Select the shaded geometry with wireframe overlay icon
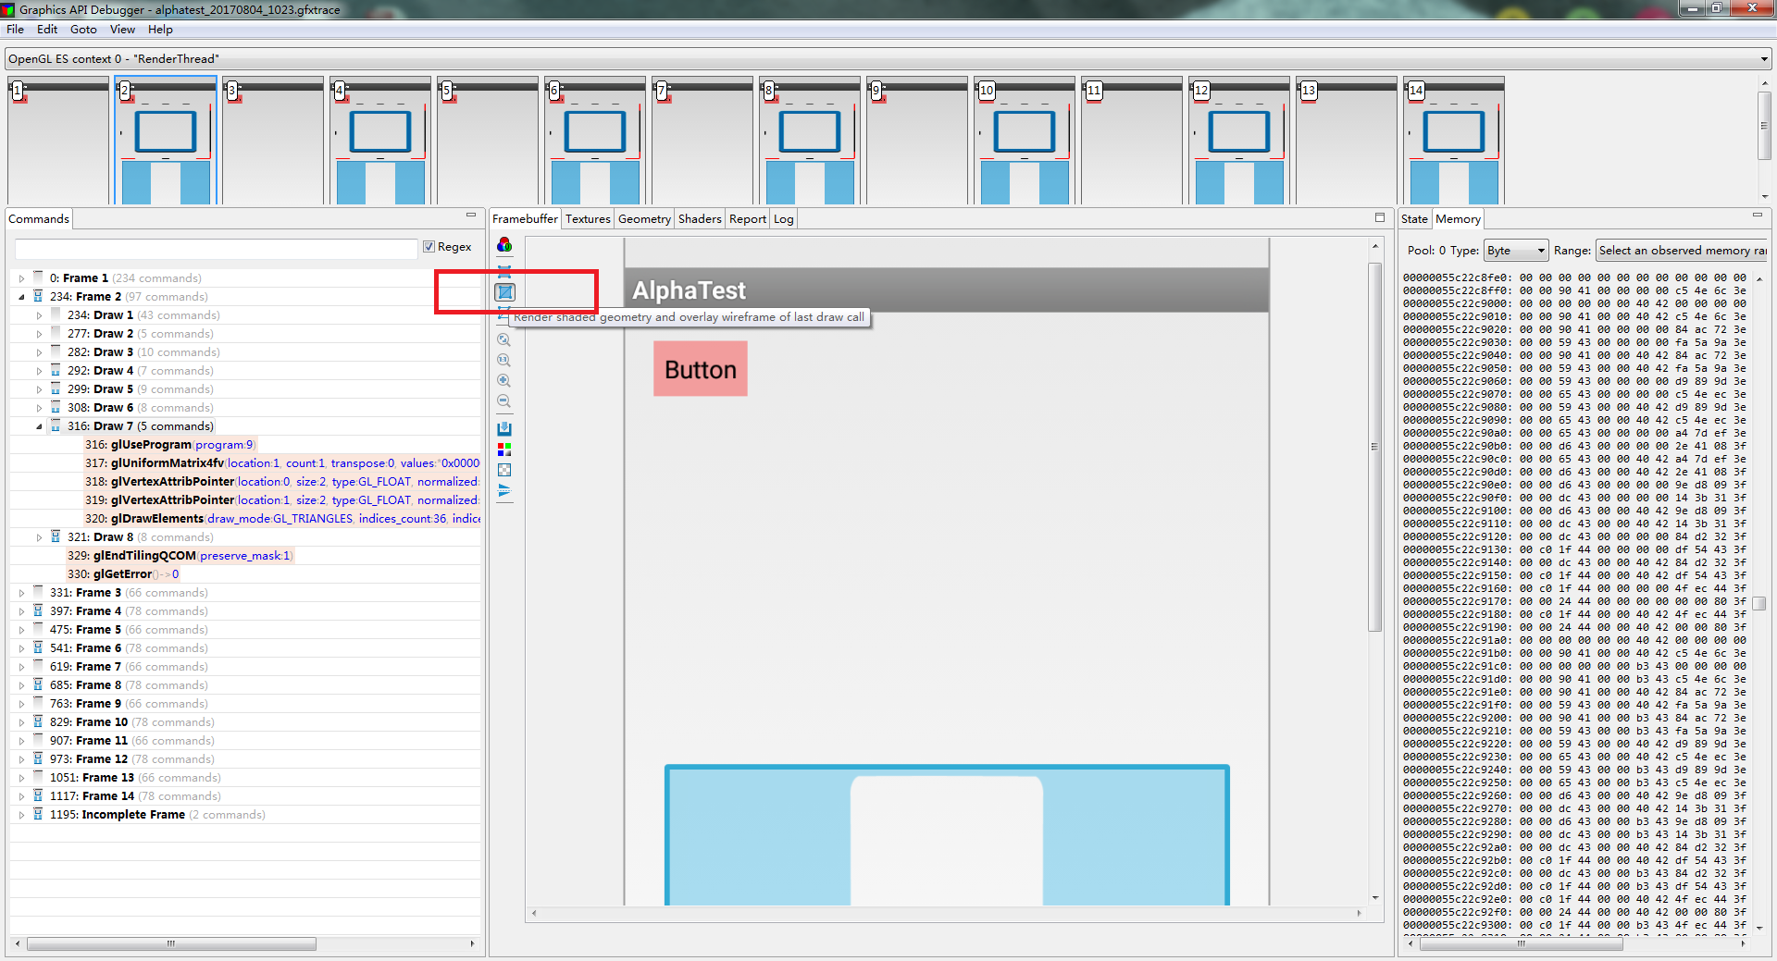 tap(504, 291)
